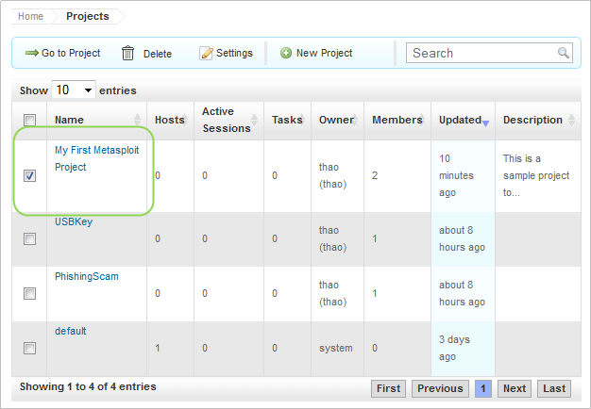Toggle the select-all checkbox in header
The image size is (591, 409).
point(30,121)
